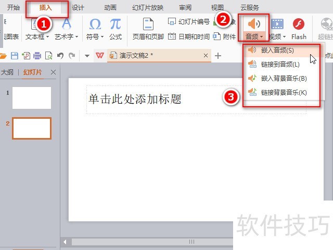Expand the 艺术字 dropdown arrow
The width and height of the screenshot is (333, 250).
[76, 37]
